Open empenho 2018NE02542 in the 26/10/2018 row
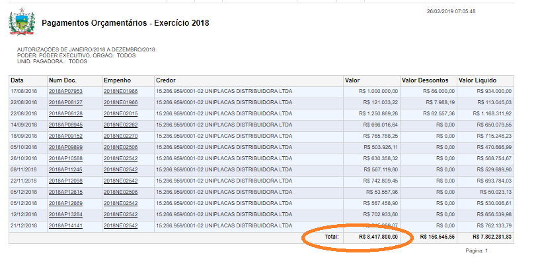 [x=120, y=158]
